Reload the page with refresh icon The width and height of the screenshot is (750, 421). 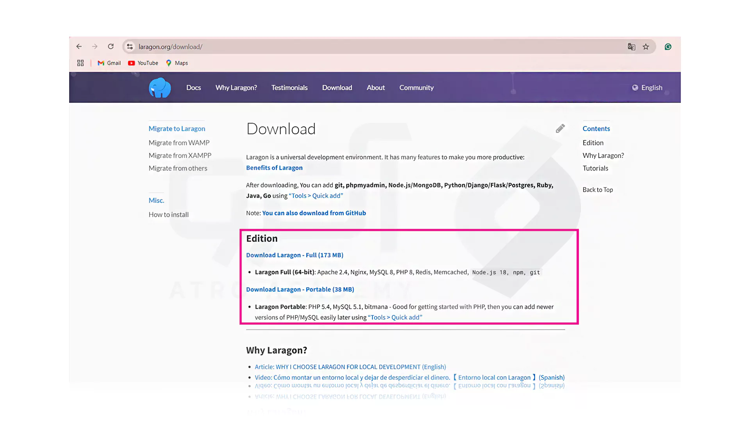point(111,47)
